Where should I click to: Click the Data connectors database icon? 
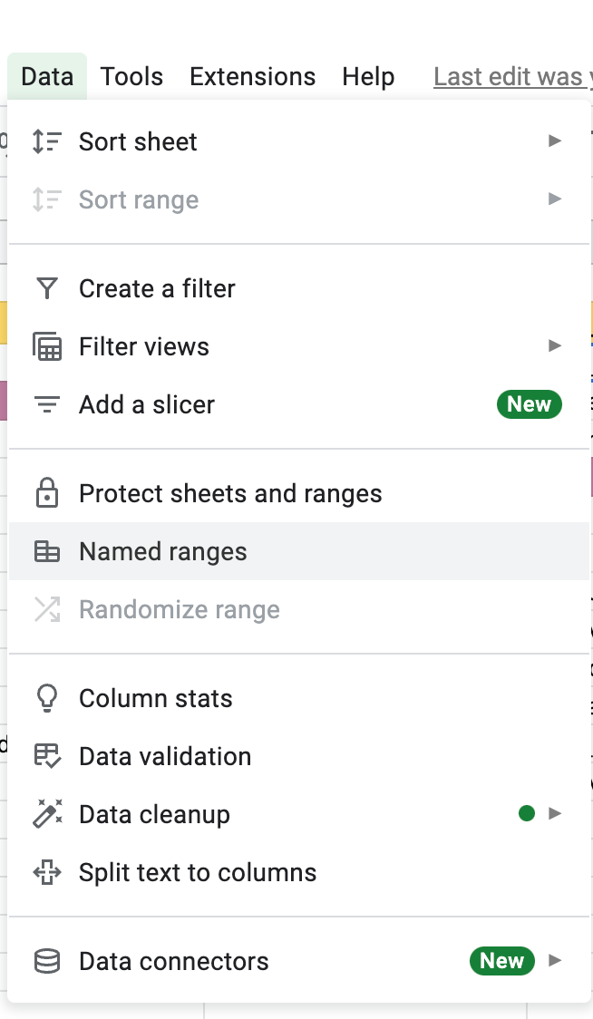46,961
